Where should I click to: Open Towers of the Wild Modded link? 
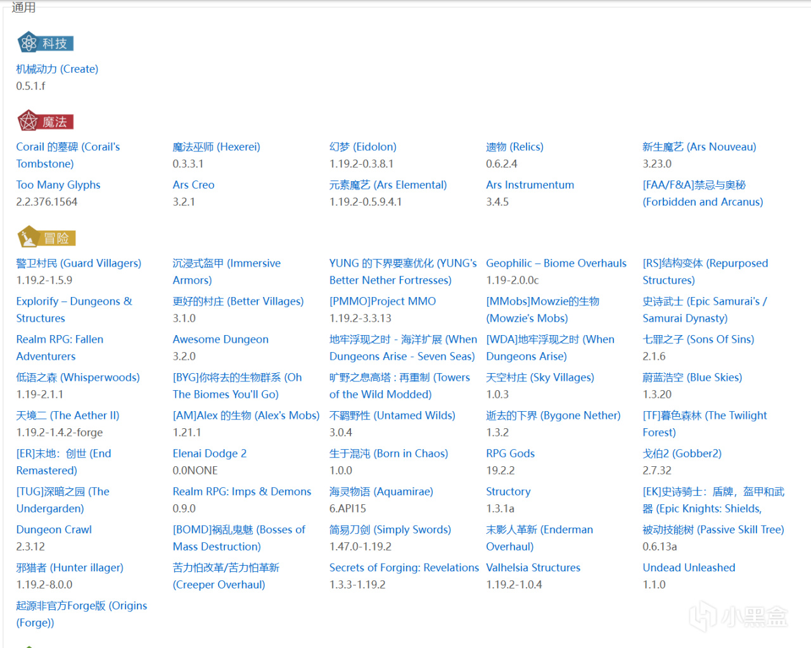pos(400,386)
